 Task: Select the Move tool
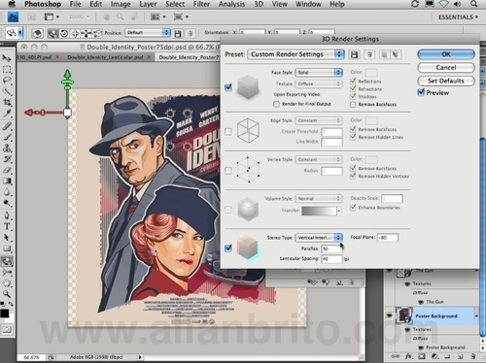tap(7, 58)
